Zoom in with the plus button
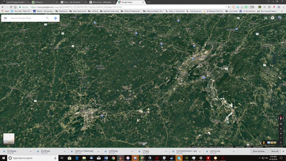286x161 pixels. pos(281,134)
